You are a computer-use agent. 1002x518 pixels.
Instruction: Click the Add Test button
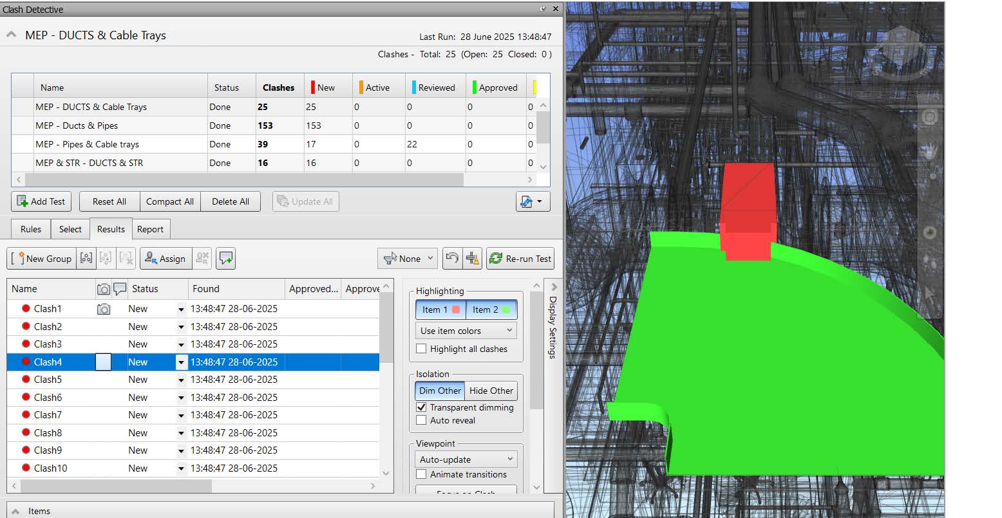pyautogui.click(x=41, y=201)
